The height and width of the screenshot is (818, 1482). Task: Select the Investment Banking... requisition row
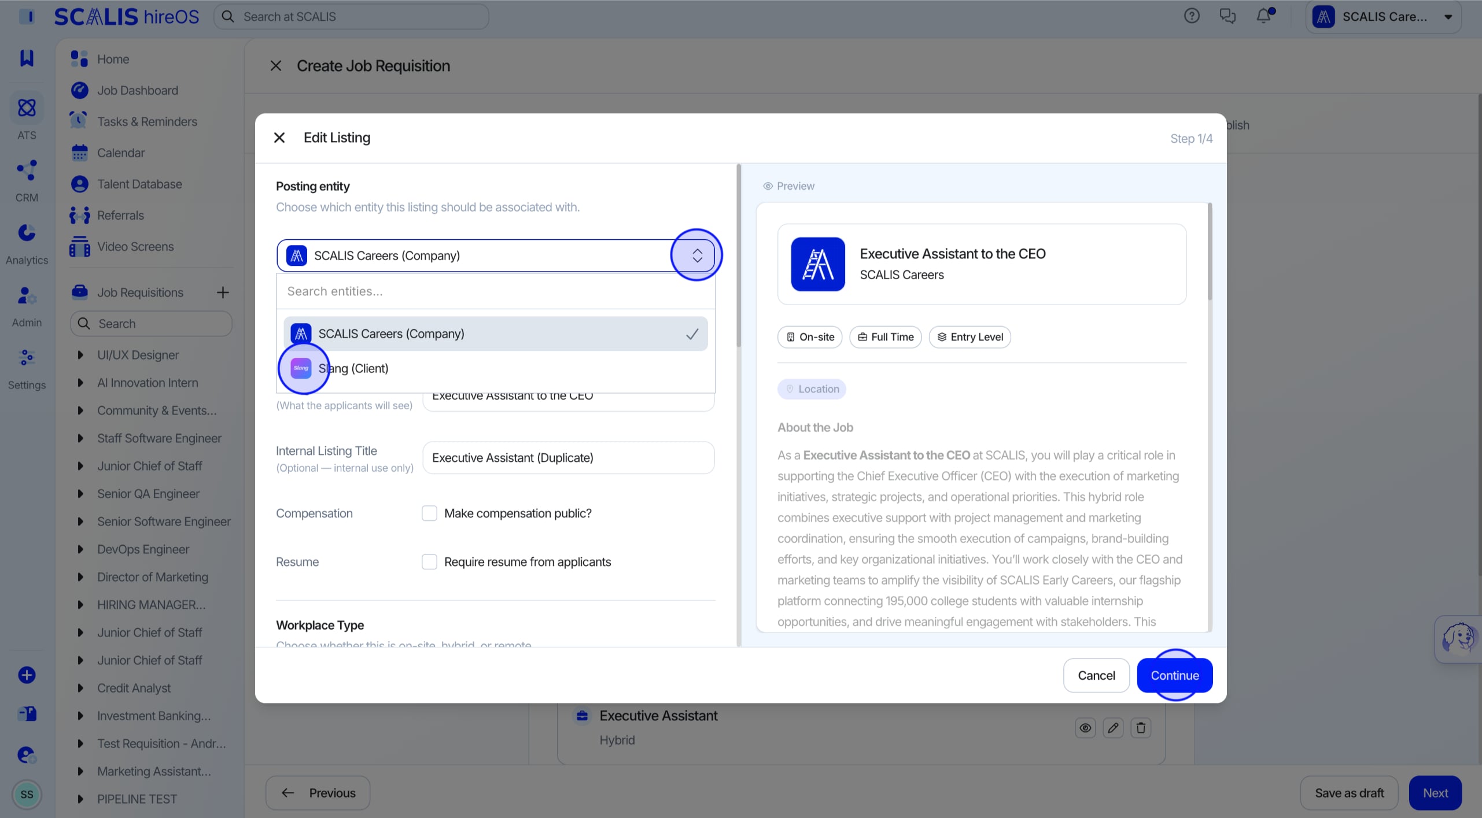tap(154, 716)
